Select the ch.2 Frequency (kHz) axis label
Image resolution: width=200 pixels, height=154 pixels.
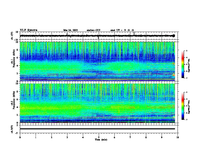pos(13,100)
